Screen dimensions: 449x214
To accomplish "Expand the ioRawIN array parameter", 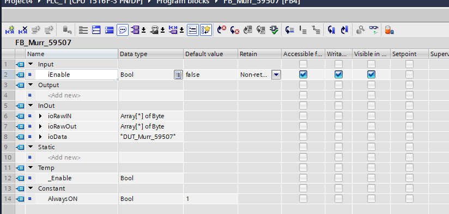I will tap(40, 116).
